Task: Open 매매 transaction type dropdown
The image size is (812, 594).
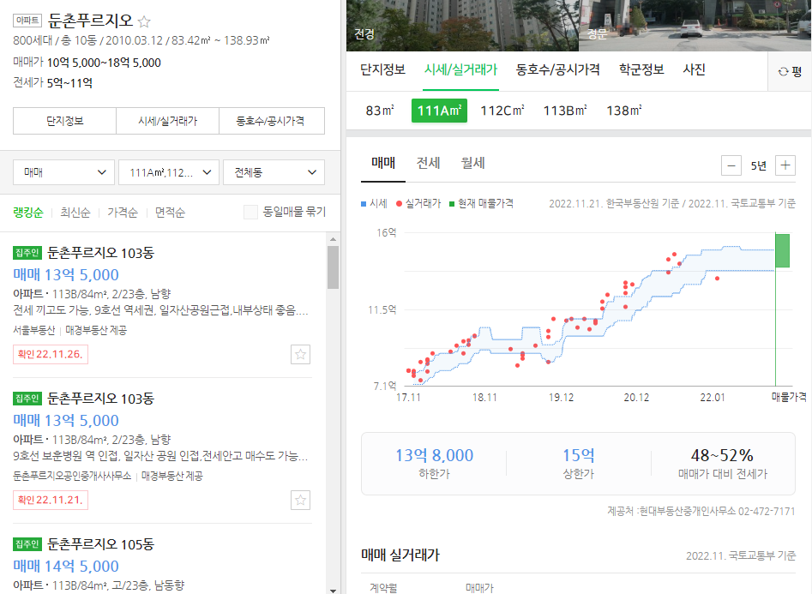Action: pos(63,172)
